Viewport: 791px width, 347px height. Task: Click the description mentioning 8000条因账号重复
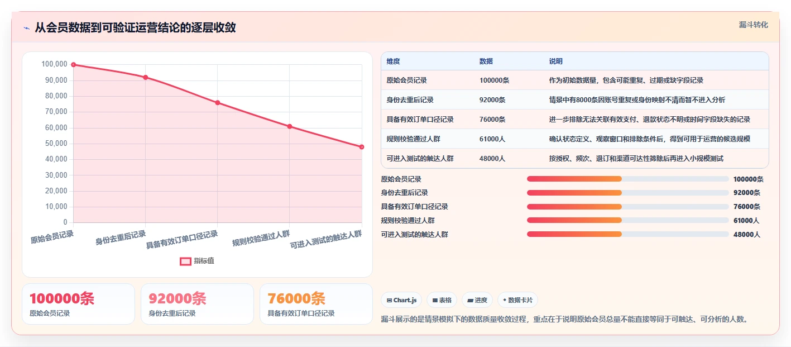tap(637, 100)
